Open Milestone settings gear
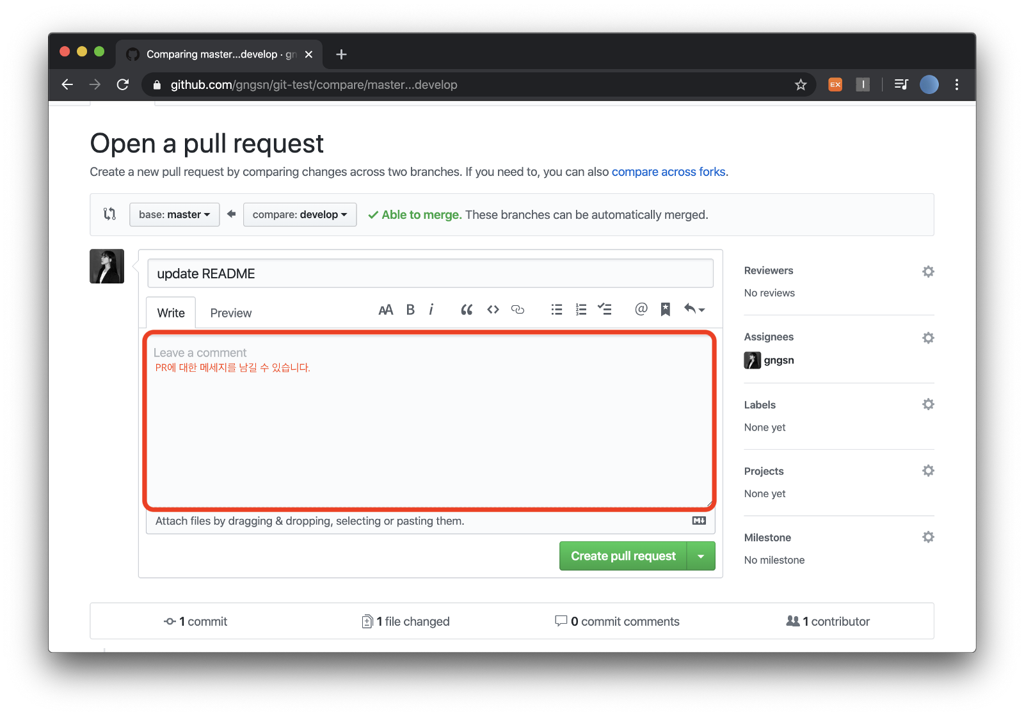Screen dimensions: 1024x716 (928, 537)
